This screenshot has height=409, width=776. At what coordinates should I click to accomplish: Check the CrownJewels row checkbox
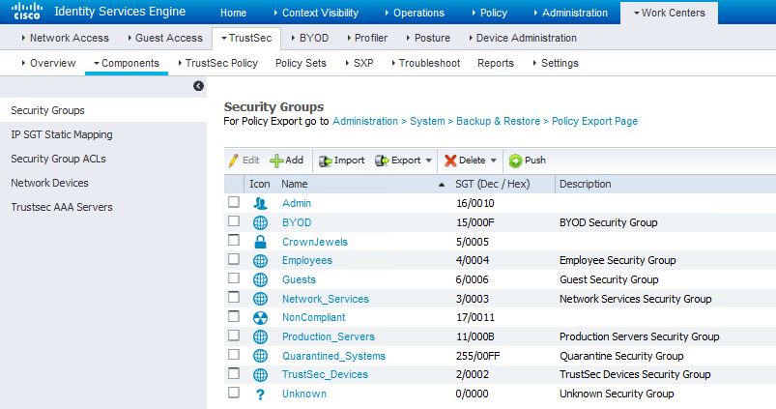coord(234,240)
